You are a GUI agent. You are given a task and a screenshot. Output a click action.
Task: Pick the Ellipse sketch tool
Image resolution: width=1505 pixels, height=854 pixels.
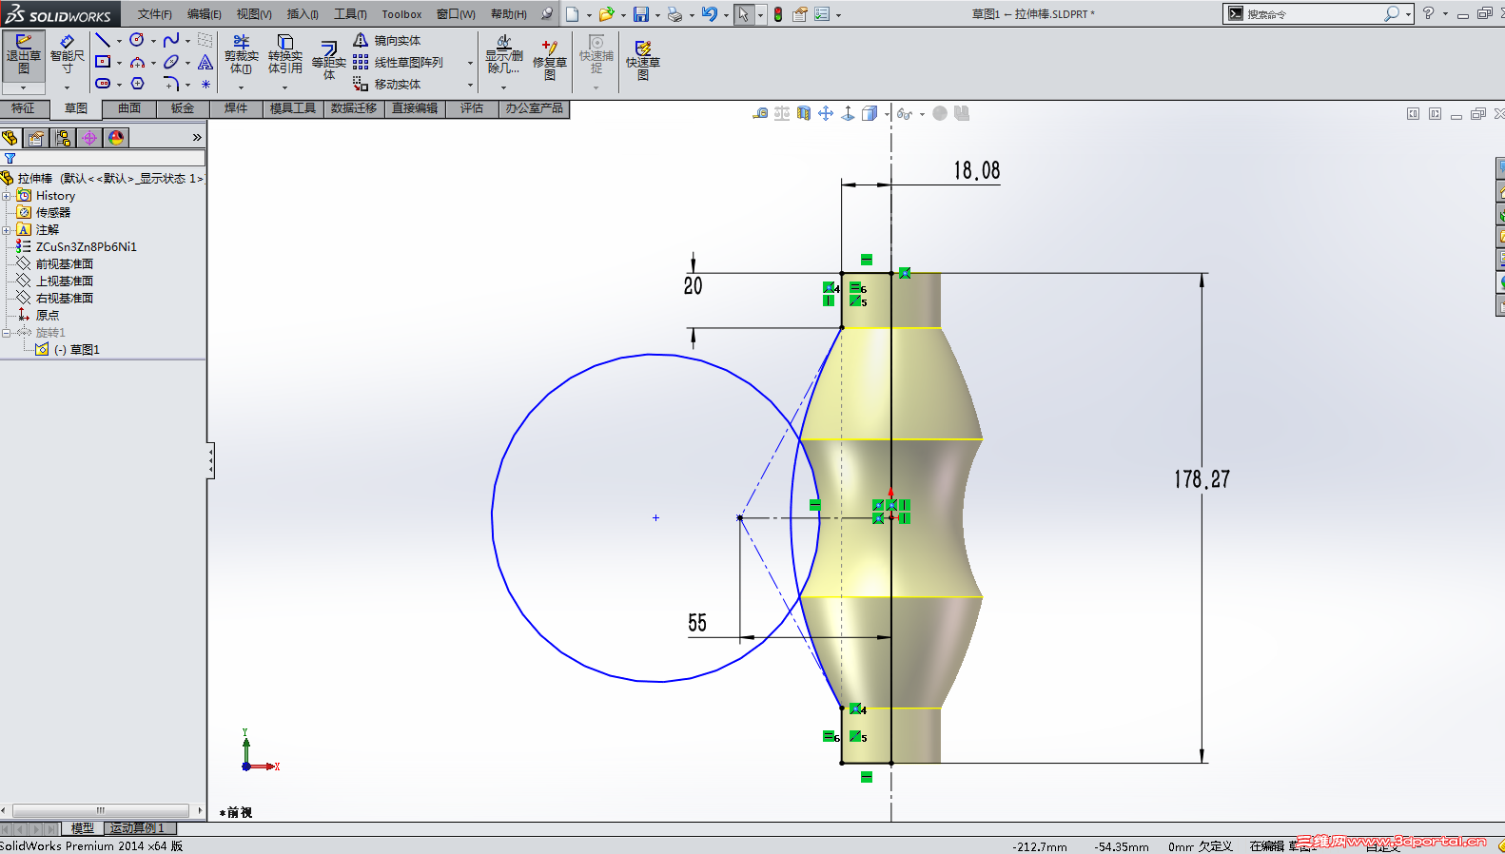(x=171, y=62)
